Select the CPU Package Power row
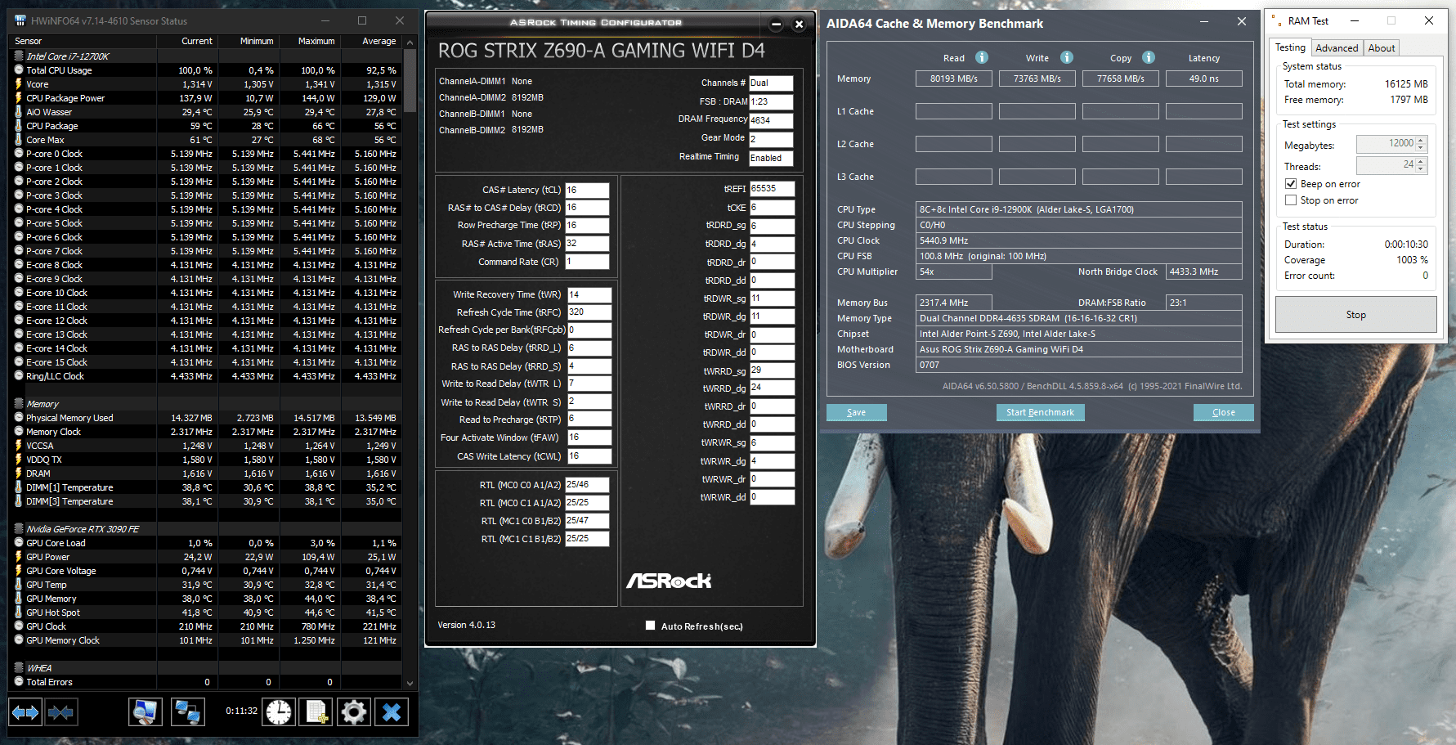The image size is (1456, 745). [206, 98]
